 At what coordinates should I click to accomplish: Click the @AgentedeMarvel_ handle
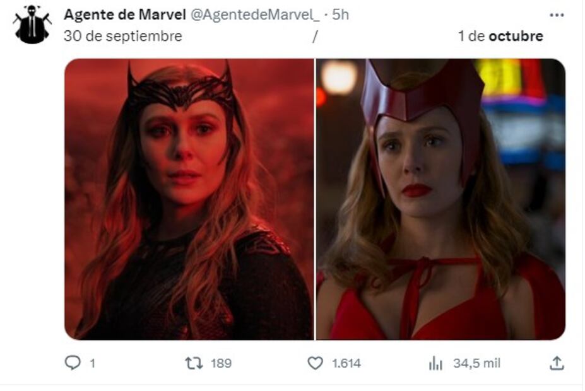pos(254,15)
